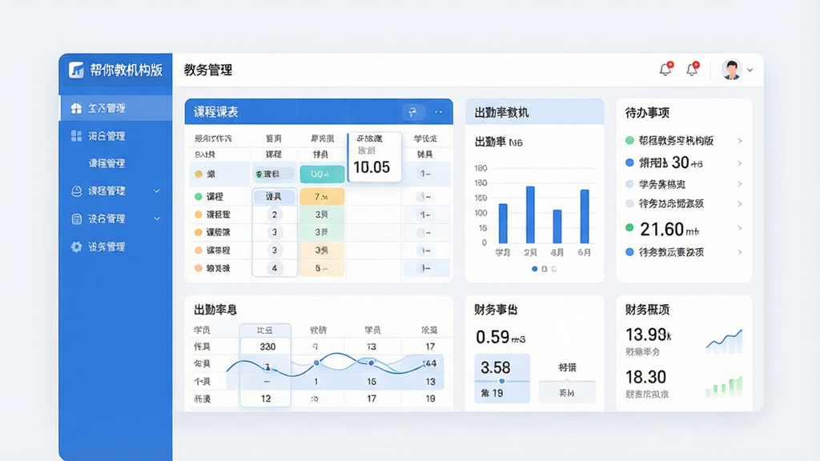
Task: Click the app logo beside 帮你教机构版
Action: pyautogui.click(x=76, y=70)
